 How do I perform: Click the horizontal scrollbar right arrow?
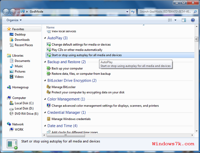tap(192, 135)
